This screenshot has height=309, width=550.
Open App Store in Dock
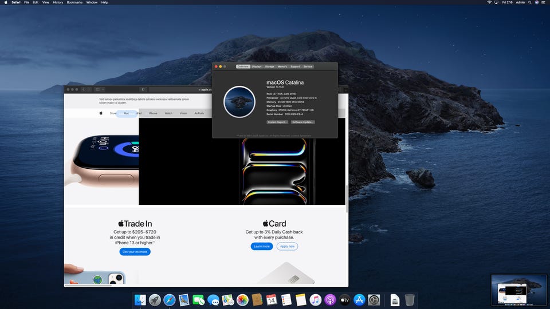[x=359, y=300]
